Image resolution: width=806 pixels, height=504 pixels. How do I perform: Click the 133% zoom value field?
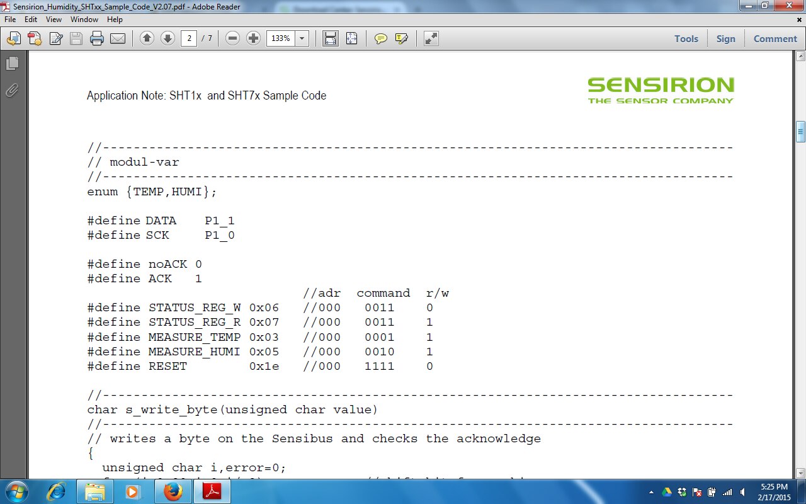(281, 38)
